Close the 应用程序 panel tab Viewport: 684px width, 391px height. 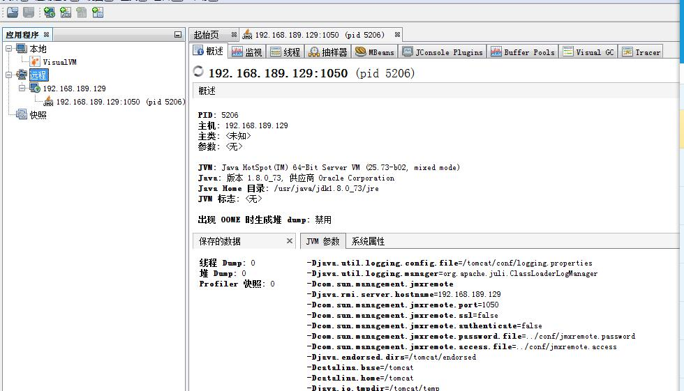(x=46, y=34)
